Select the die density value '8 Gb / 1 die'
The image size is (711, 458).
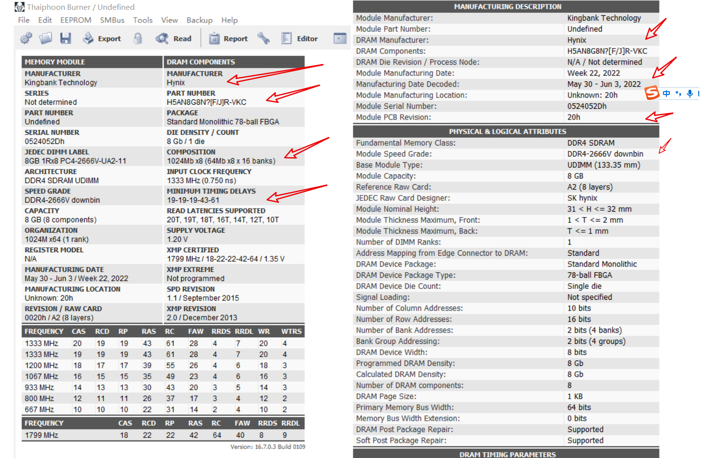pyautogui.click(x=186, y=141)
